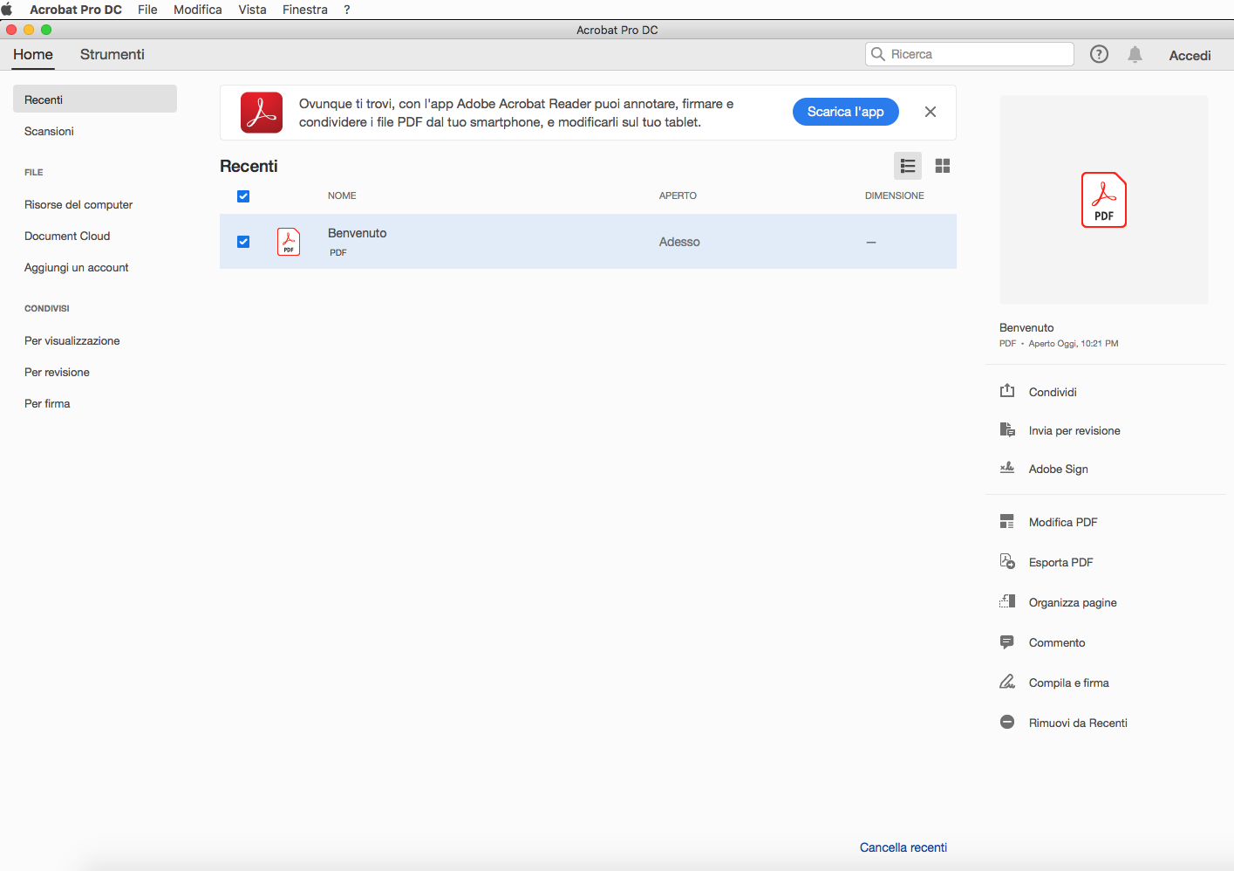Click the Compila e firma label
Screen dimensions: 1234x871
(x=1069, y=682)
